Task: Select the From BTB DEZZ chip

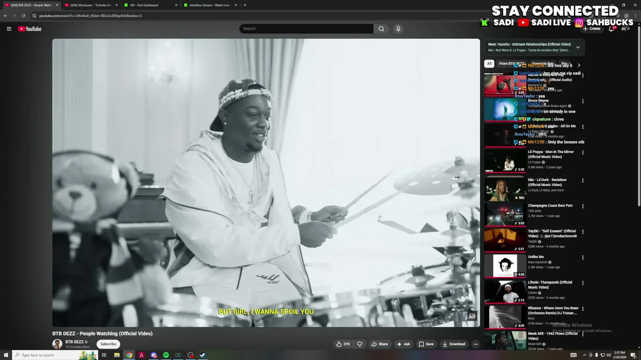Action: tap(511, 63)
